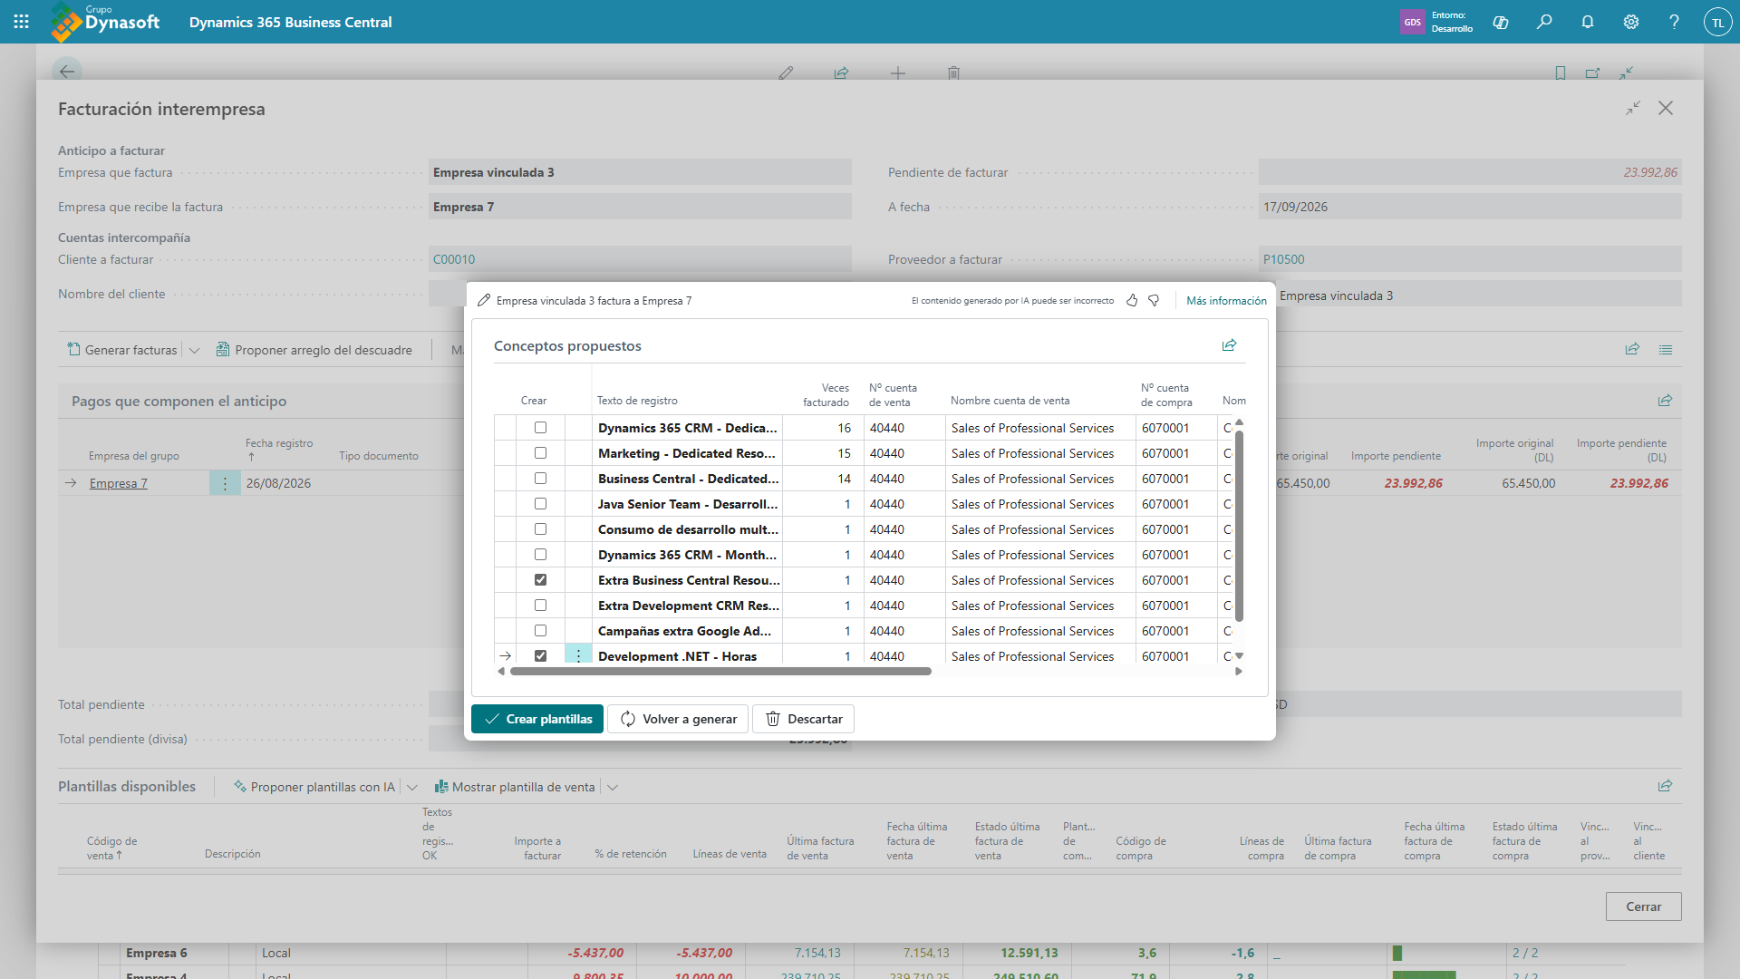The height and width of the screenshot is (979, 1740).
Task: Uncheck Crear for Development .NET - Horas
Action: coord(541,656)
